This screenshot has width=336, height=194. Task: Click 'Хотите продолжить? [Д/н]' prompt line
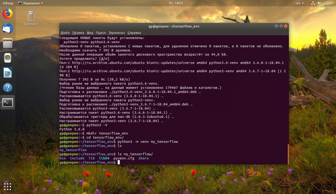coord(84,59)
